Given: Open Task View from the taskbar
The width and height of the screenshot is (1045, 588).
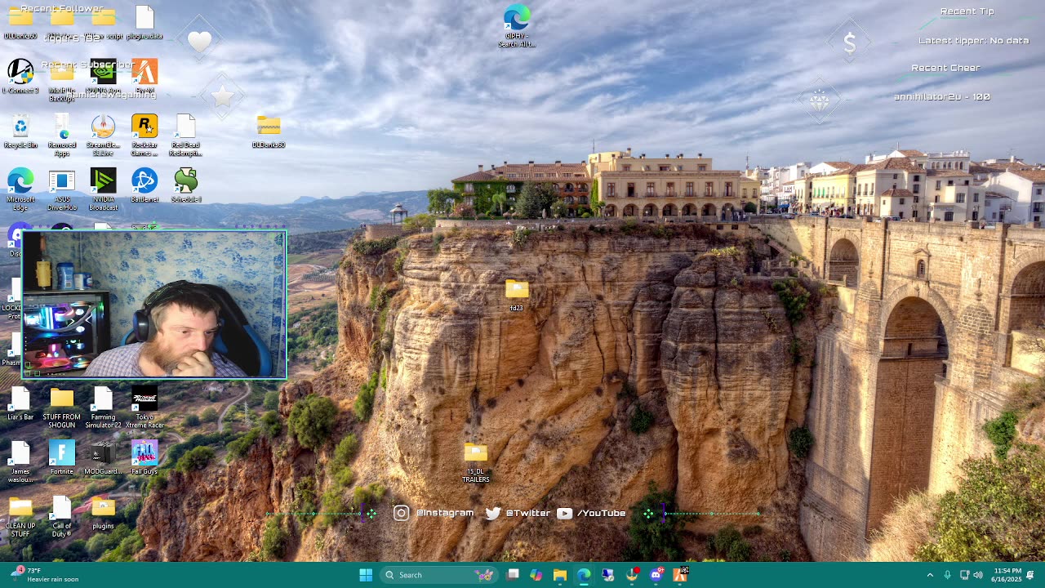Looking at the screenshot, I should coord(513,575).
